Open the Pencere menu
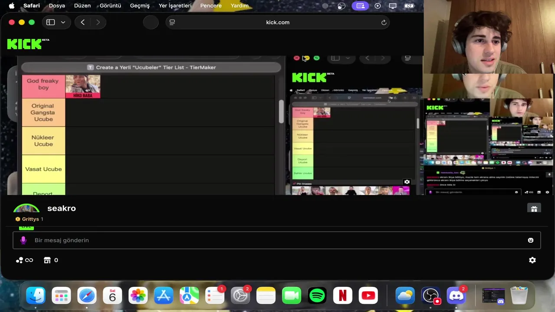This screenshot has width=555, height=312. 211,6
